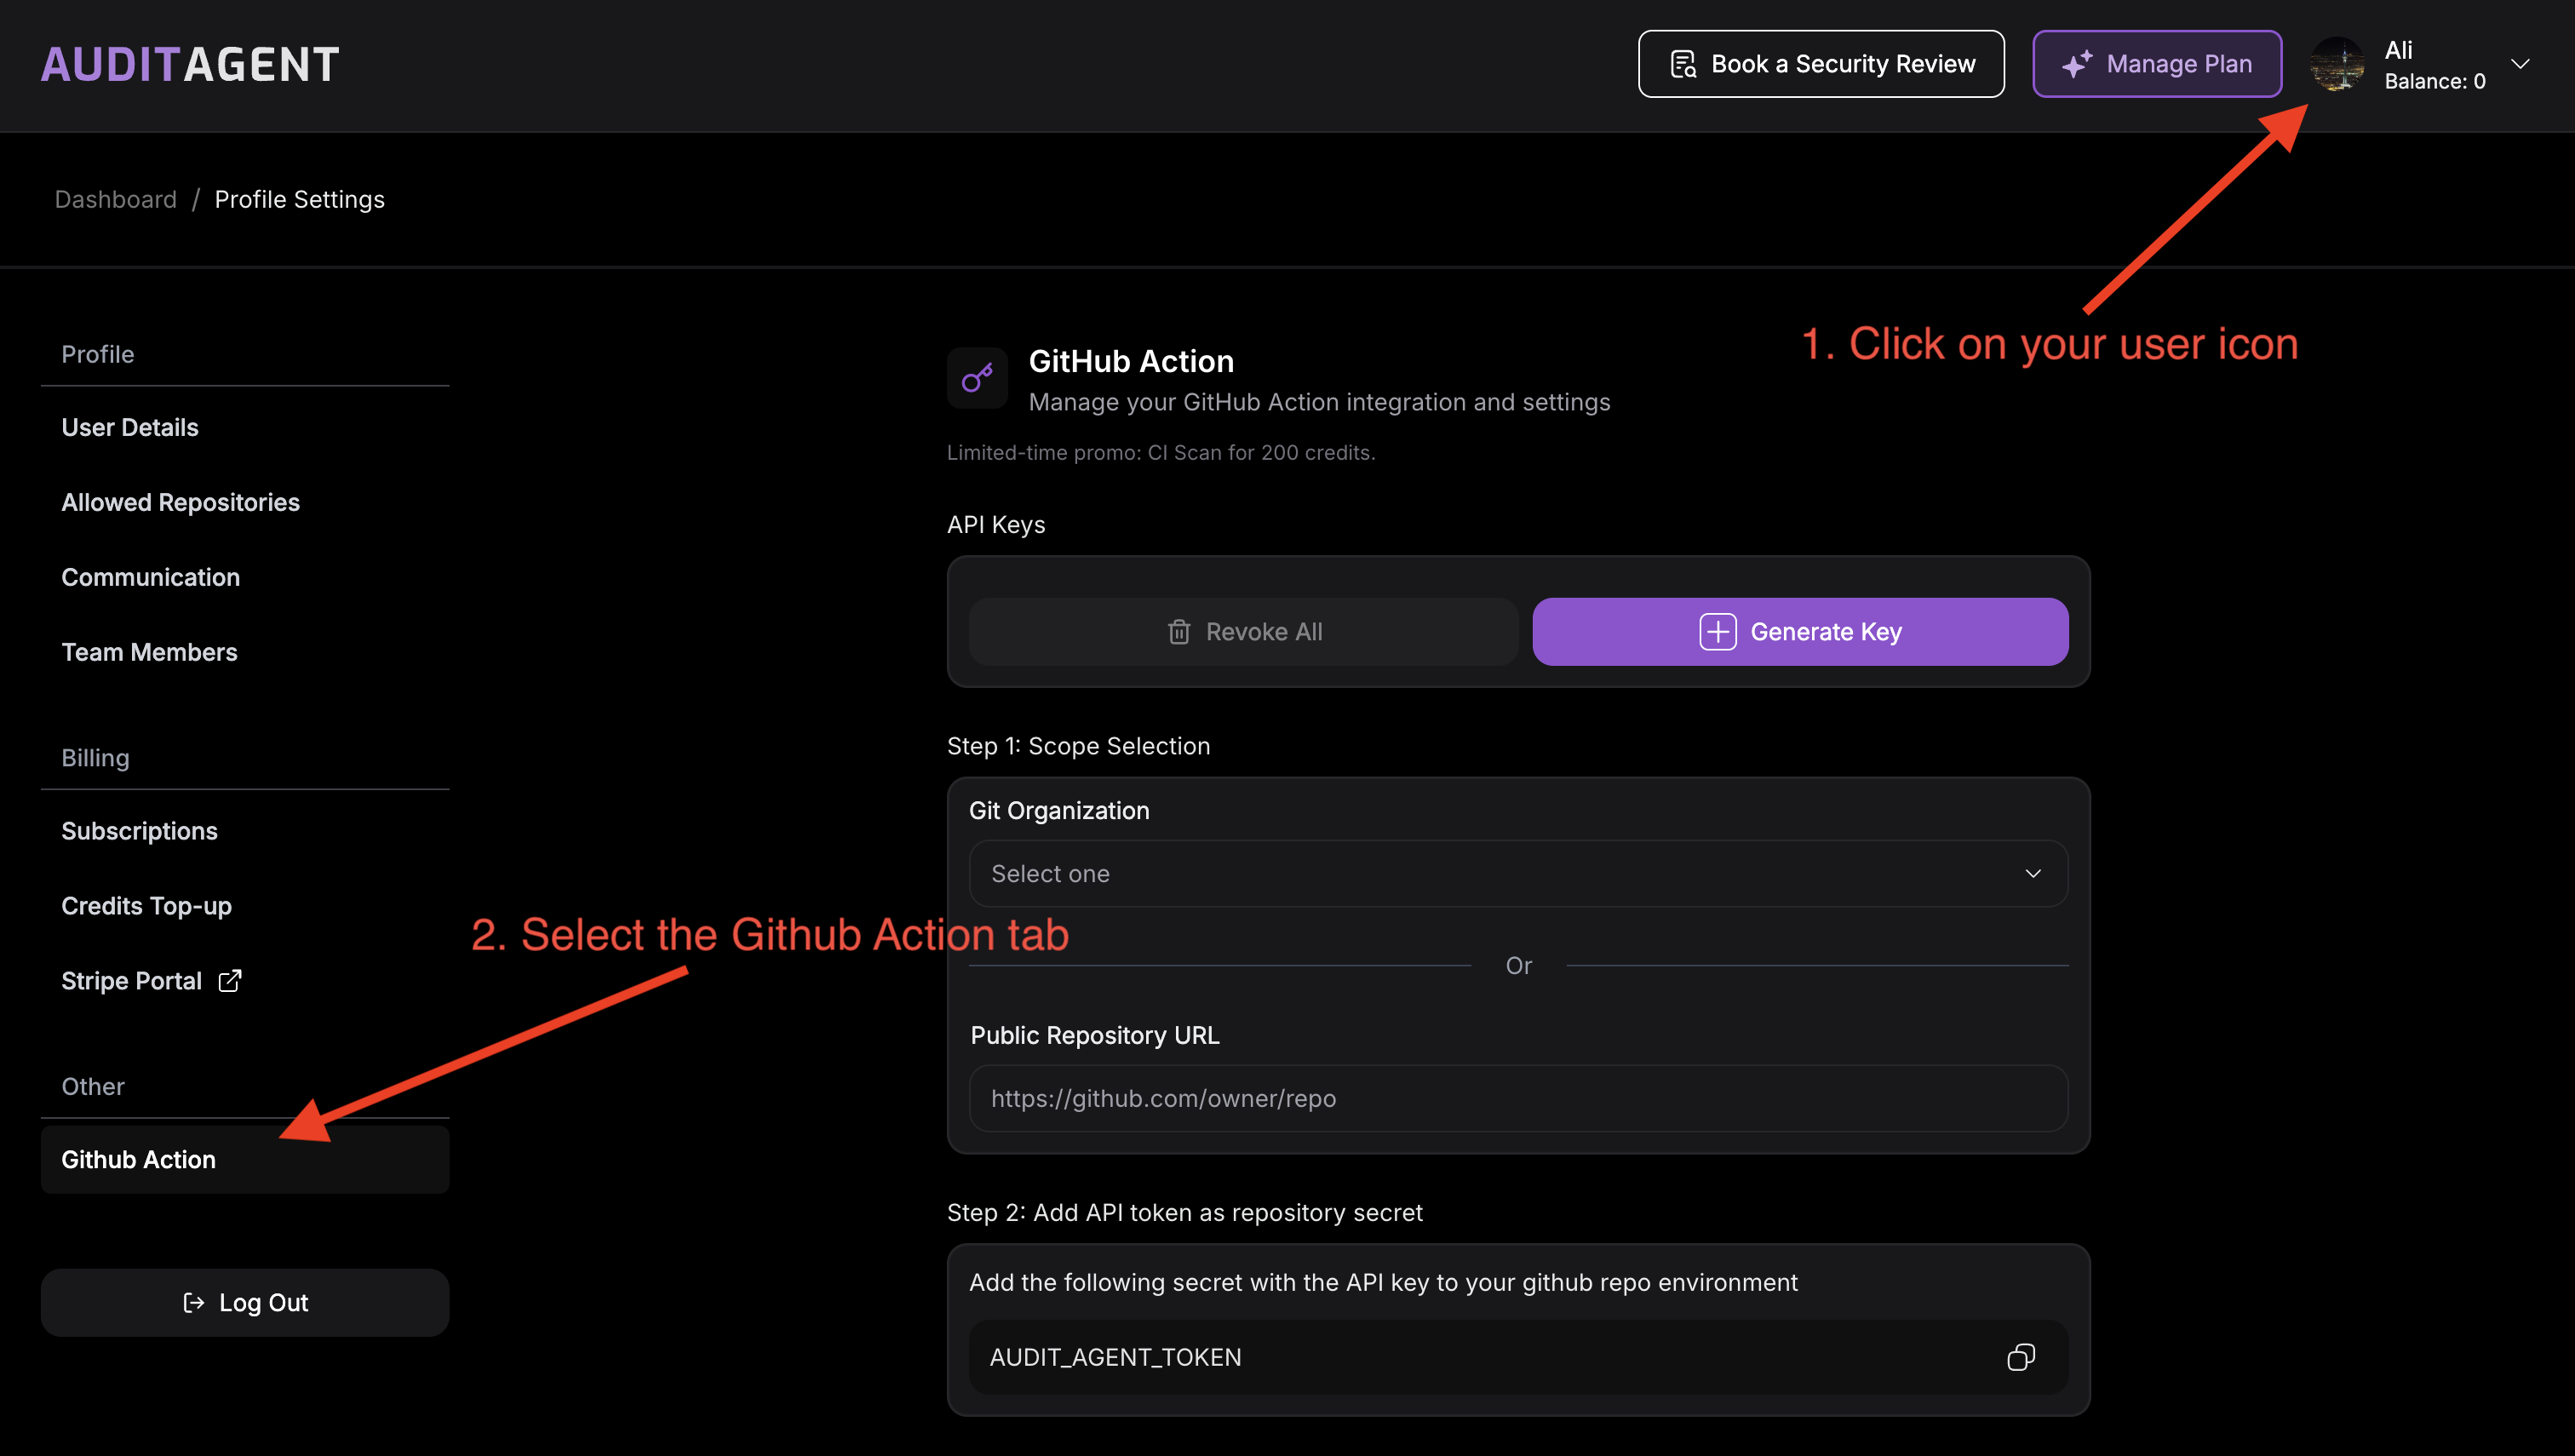Click the trash icon in Revoke All
Image resolution: width=2575 pixels, height=1456 pixels.
1180,631
